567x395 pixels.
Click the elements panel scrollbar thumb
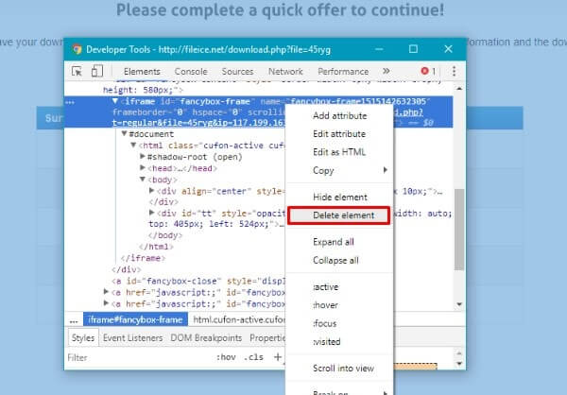459,230
